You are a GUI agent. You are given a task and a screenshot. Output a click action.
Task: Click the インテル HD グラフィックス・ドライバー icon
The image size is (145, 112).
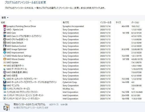click(5, 92)
